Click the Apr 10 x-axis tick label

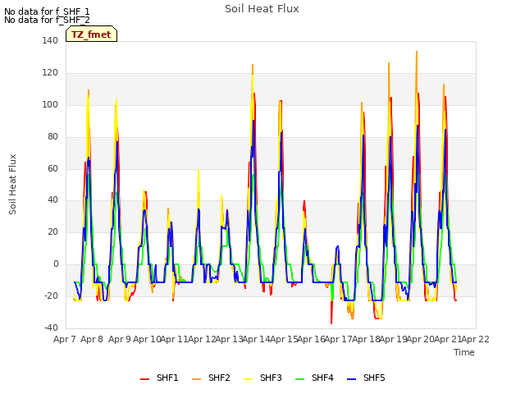pyautogui.click(x=147, y=339)
